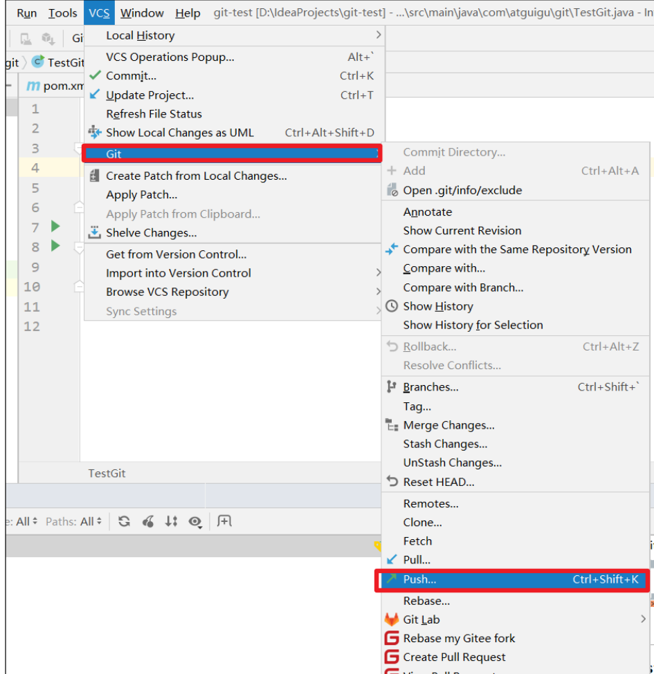Select Annotate in Git submenu
This screenshot has width=654, height=674.
click(x=516, y=212)
